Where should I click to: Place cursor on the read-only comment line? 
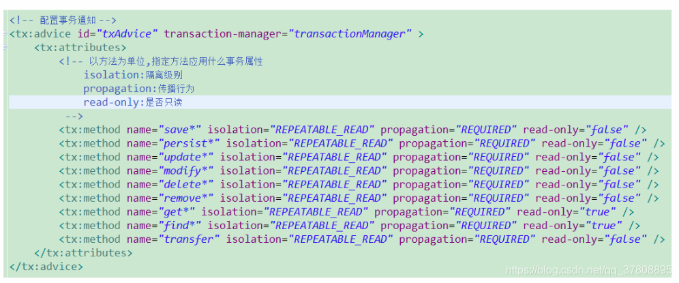340,102
